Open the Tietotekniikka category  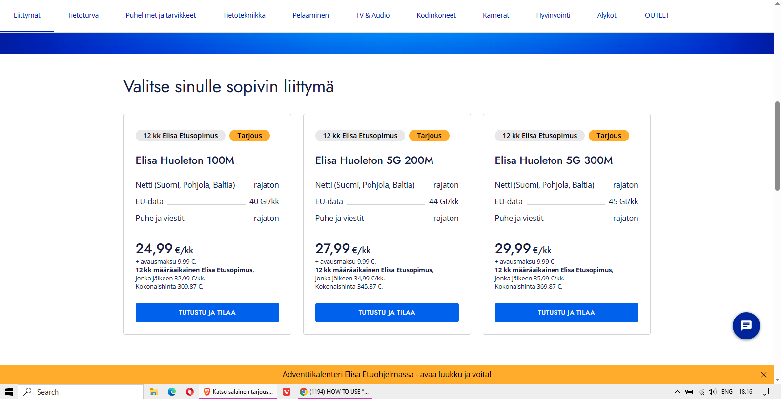[x=244, y=15]
